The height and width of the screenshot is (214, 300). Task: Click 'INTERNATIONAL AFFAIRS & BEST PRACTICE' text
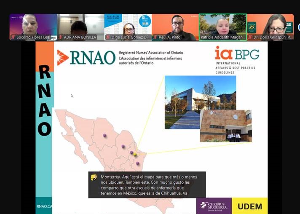(x=236, y=66)
